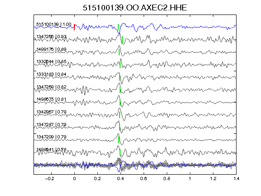Image resolution: width=261 pixels, height=196 pixels.
Task: Click the red marker at time zero
Action: pyautogui.click(x=74, y=27)
